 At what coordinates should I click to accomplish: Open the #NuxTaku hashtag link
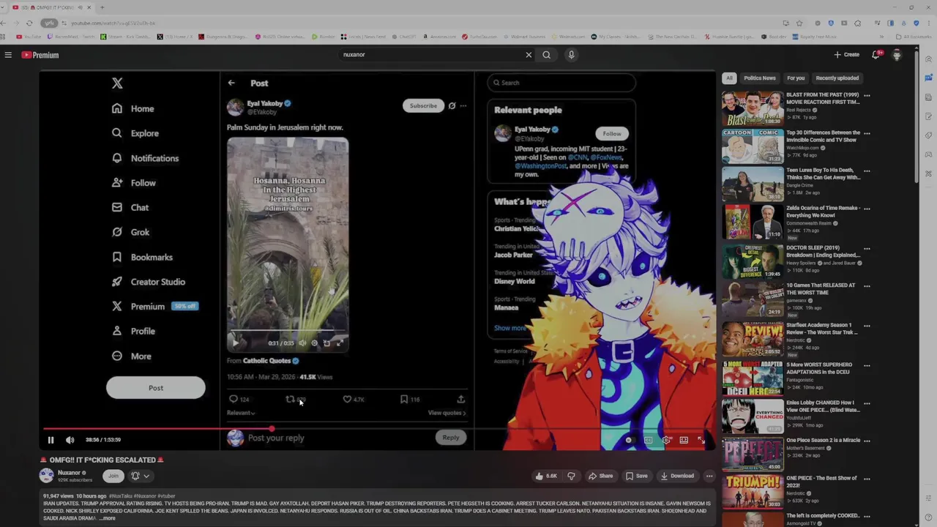click(x=122, y=496)
